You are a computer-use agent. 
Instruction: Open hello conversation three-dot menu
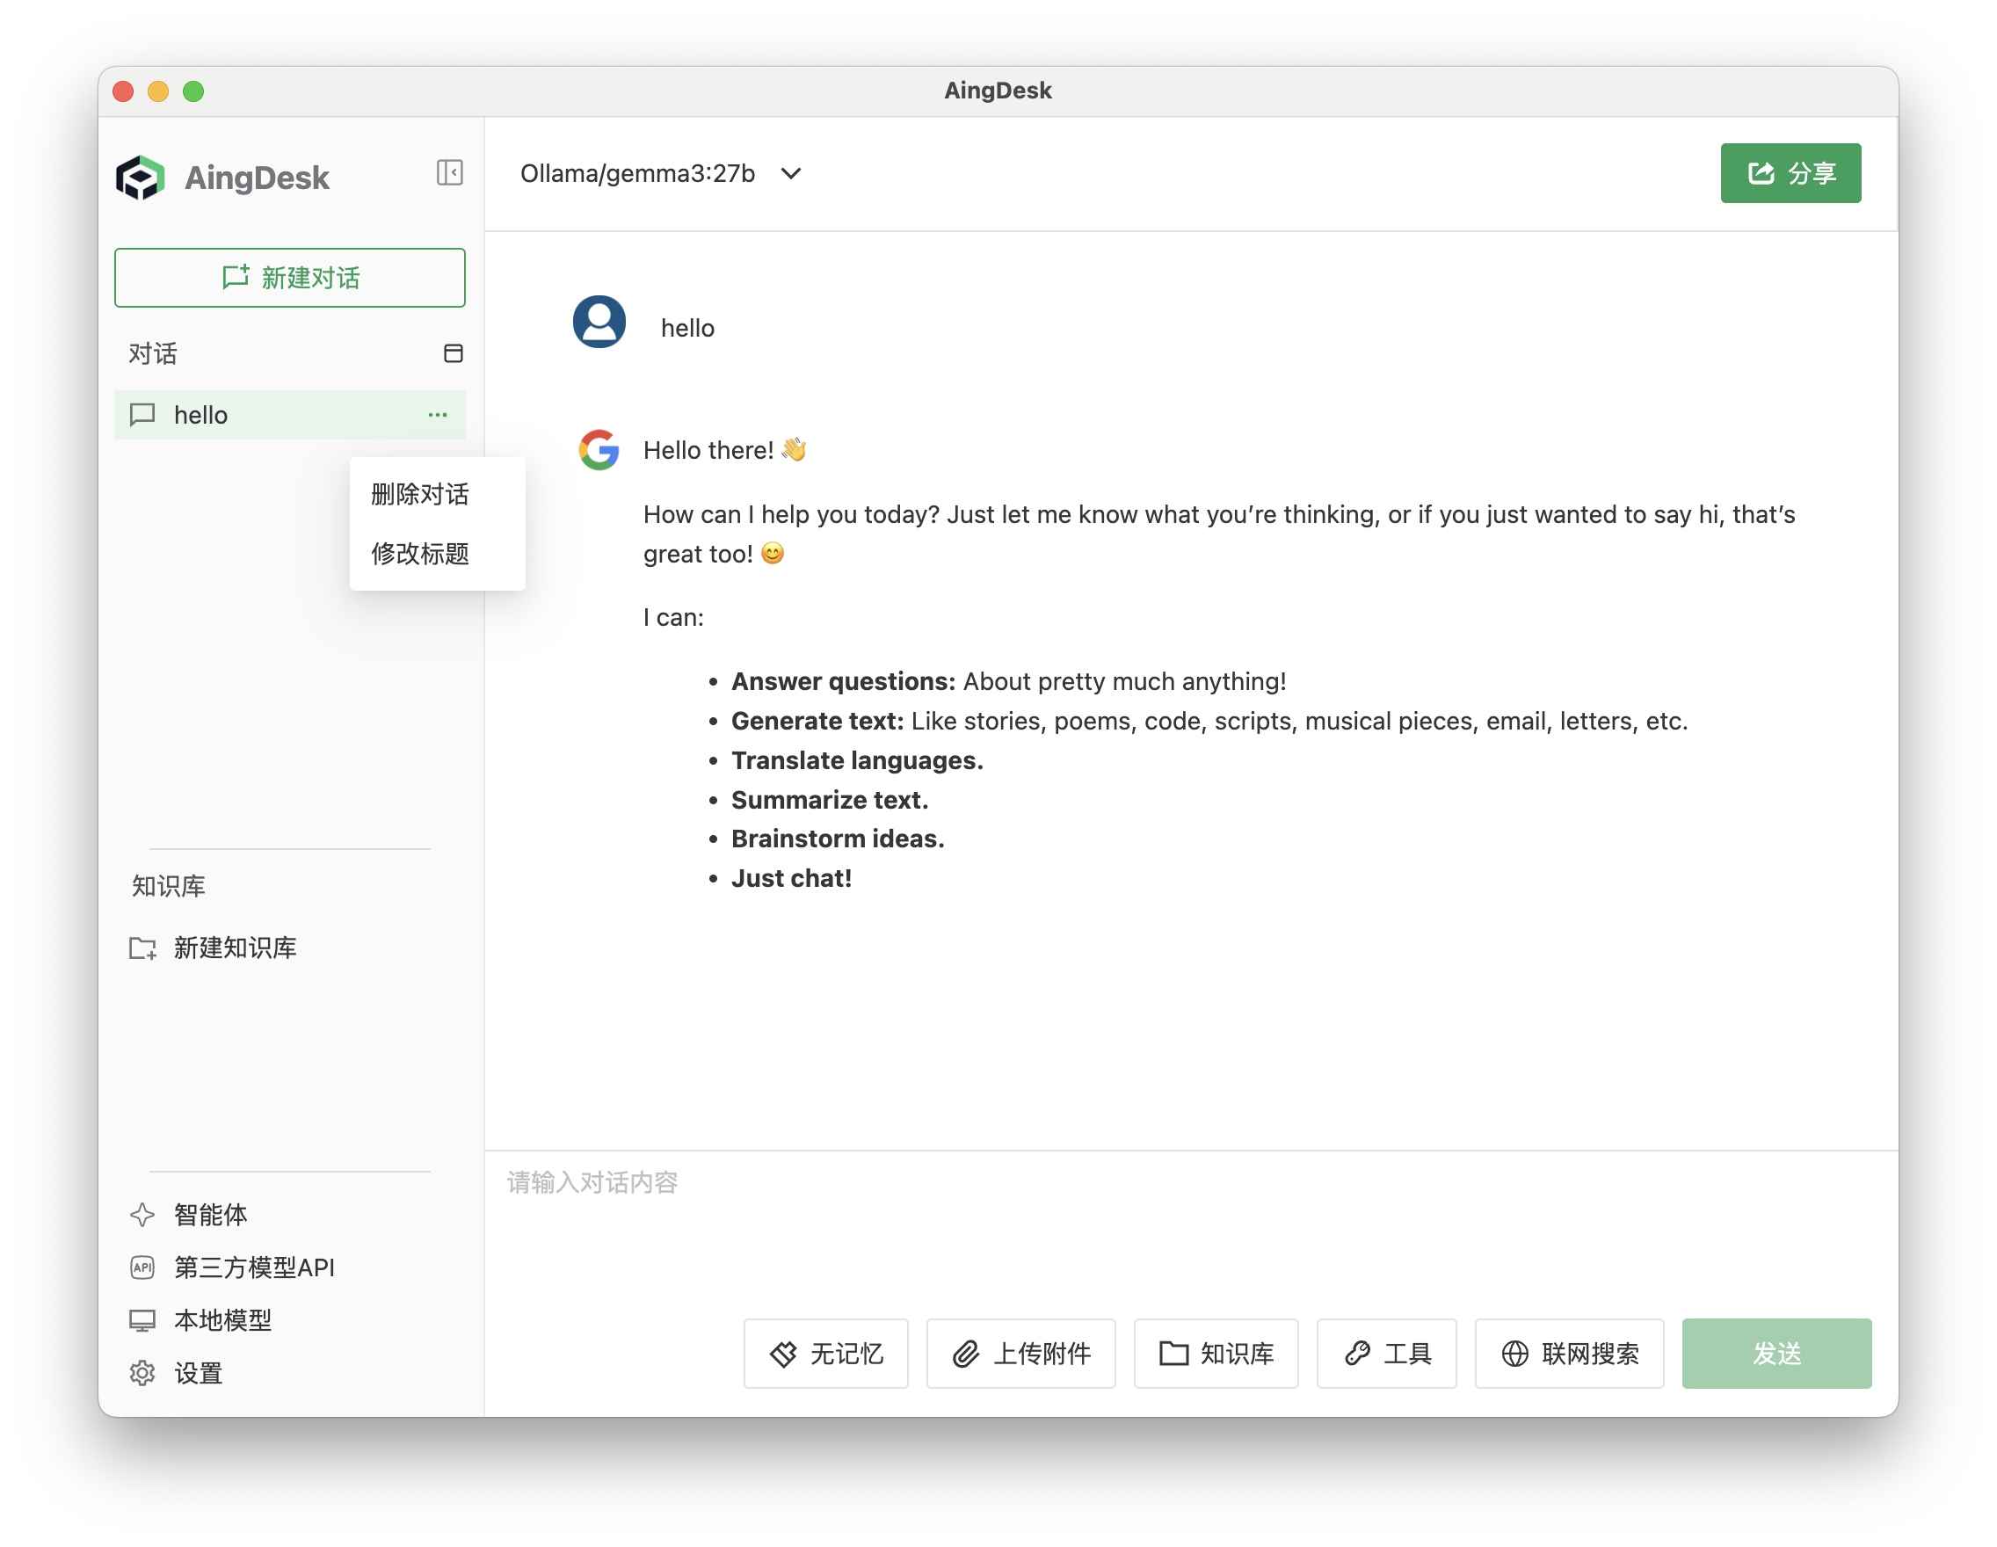437,415
